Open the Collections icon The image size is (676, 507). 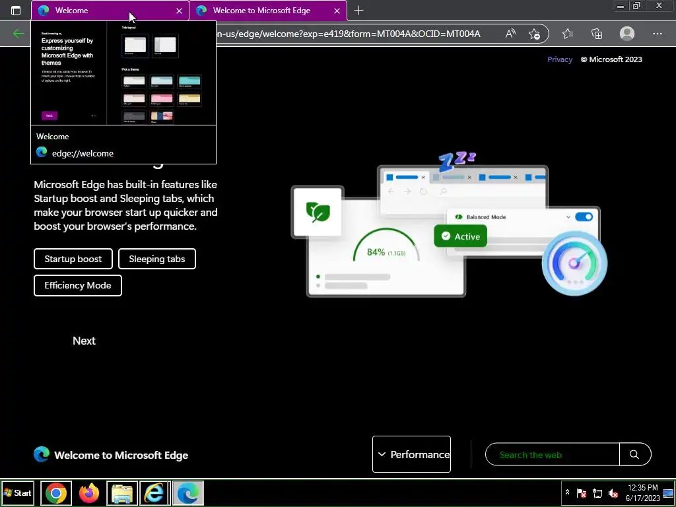(x=597, y=34)
